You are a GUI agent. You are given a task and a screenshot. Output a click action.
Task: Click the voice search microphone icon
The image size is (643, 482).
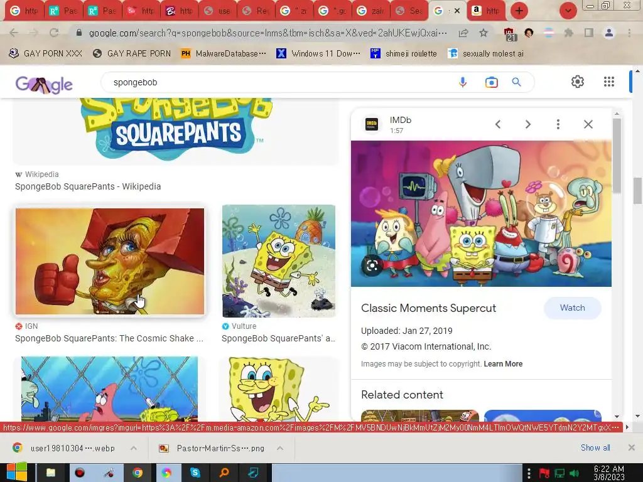[463, 82]
